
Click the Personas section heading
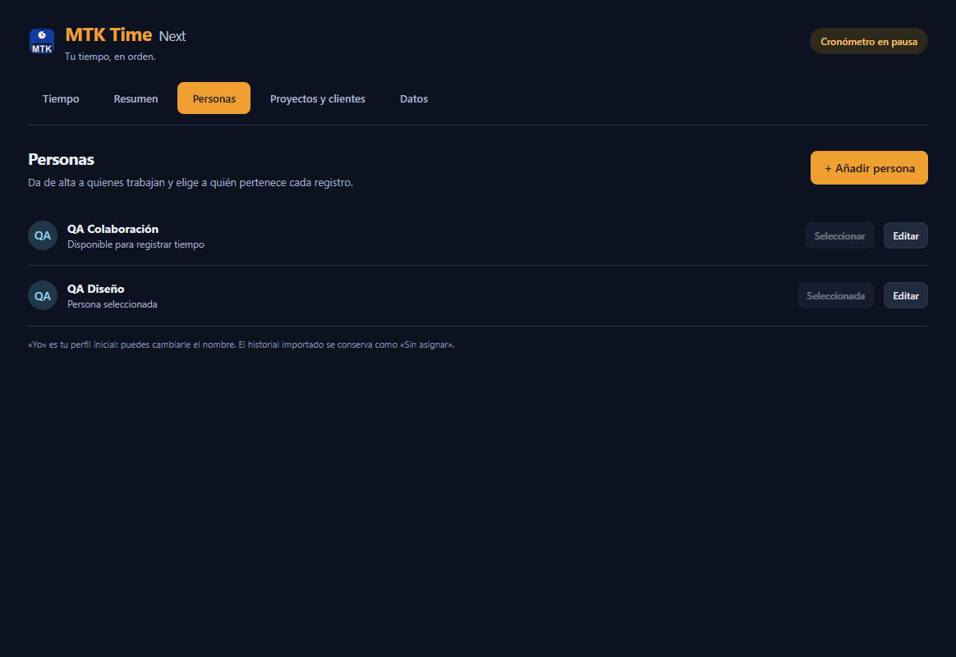click(61, 159)
